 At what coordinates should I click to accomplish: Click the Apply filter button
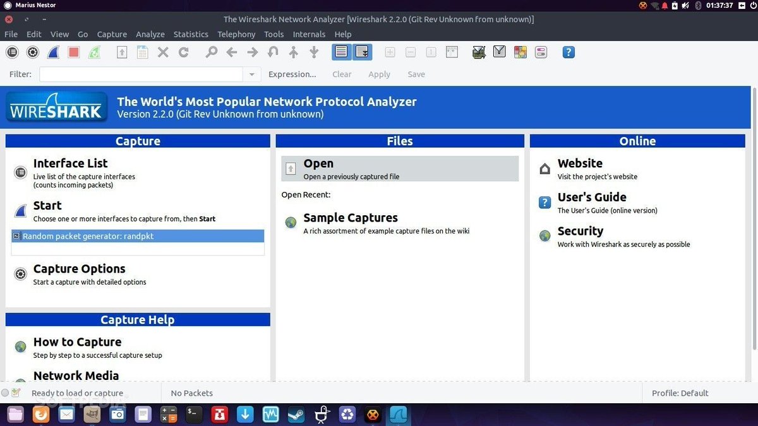(379, 74)
